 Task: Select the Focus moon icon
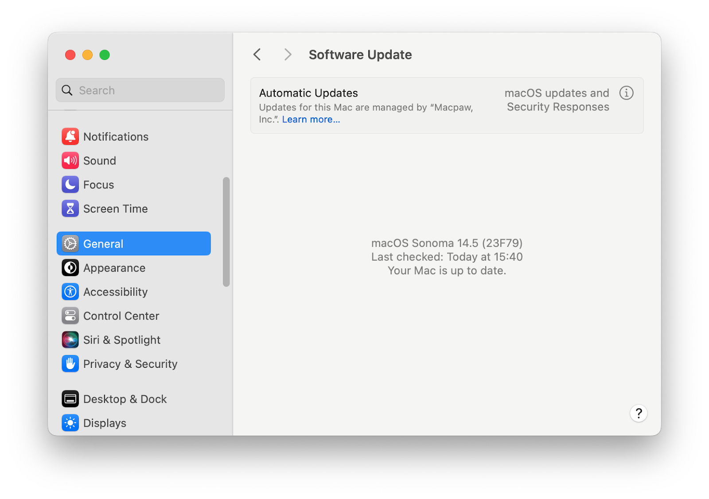(x=70, y=185)
